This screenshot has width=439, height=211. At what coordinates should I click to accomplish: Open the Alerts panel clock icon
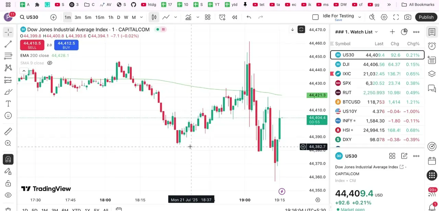432,46
